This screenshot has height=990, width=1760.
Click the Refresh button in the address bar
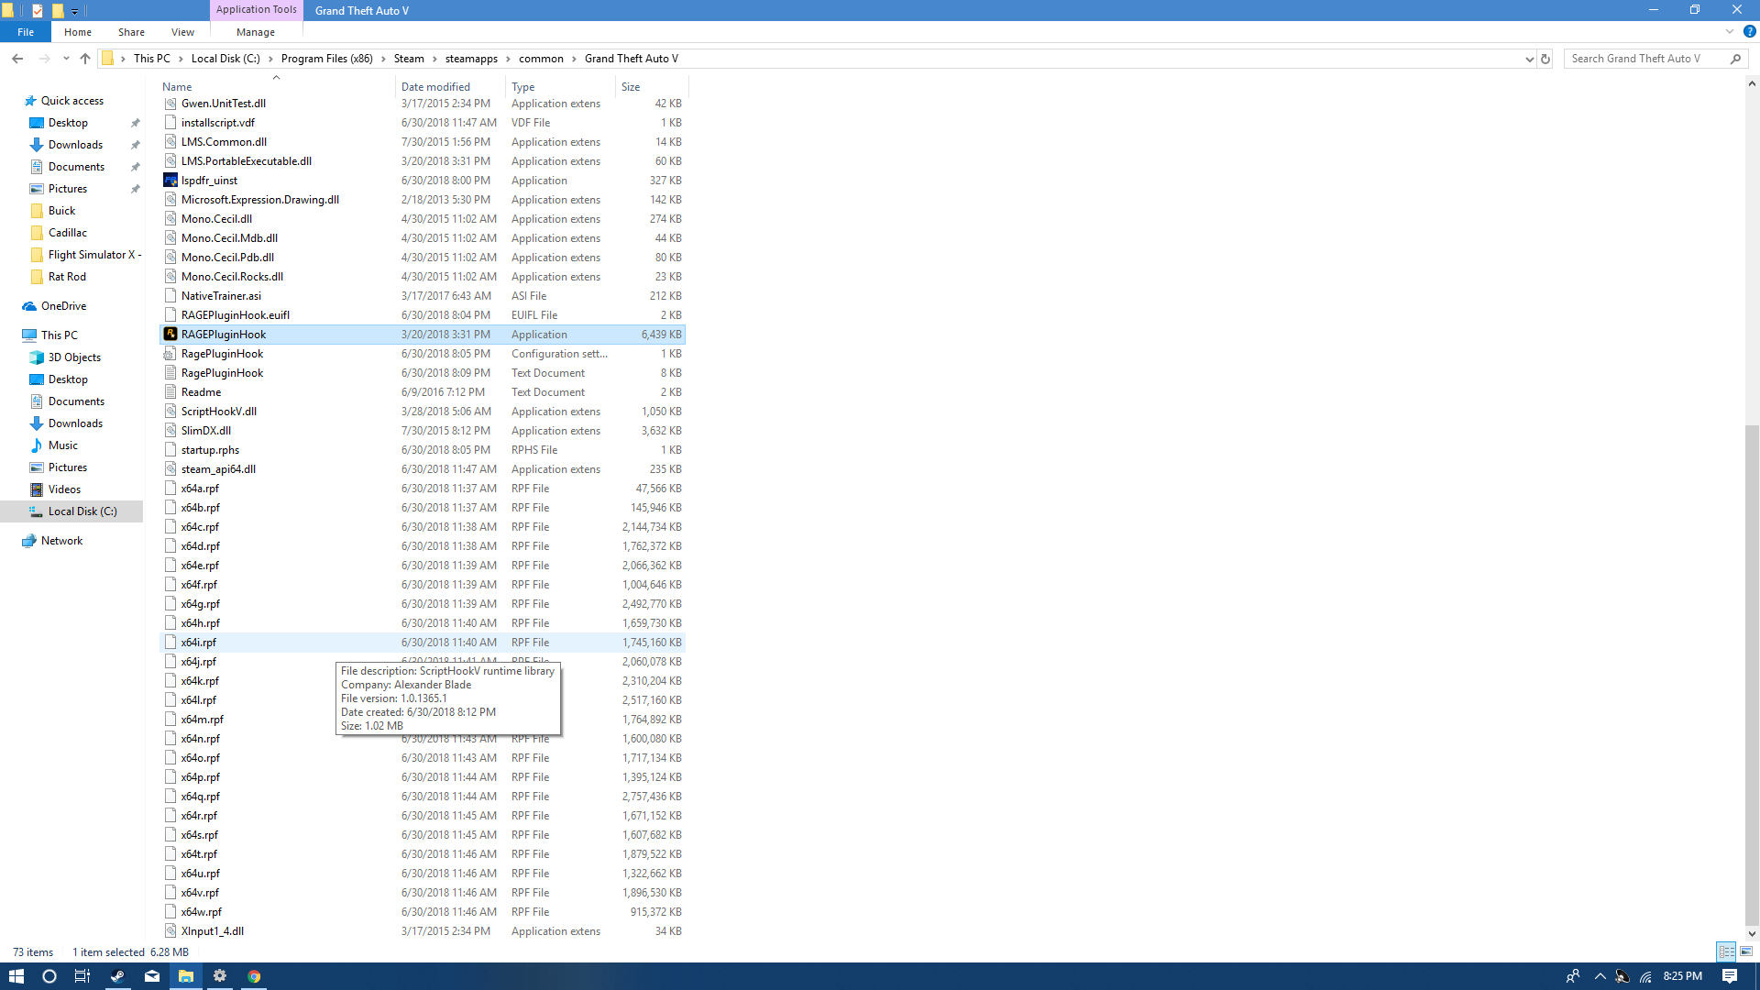pos(1545,59)
